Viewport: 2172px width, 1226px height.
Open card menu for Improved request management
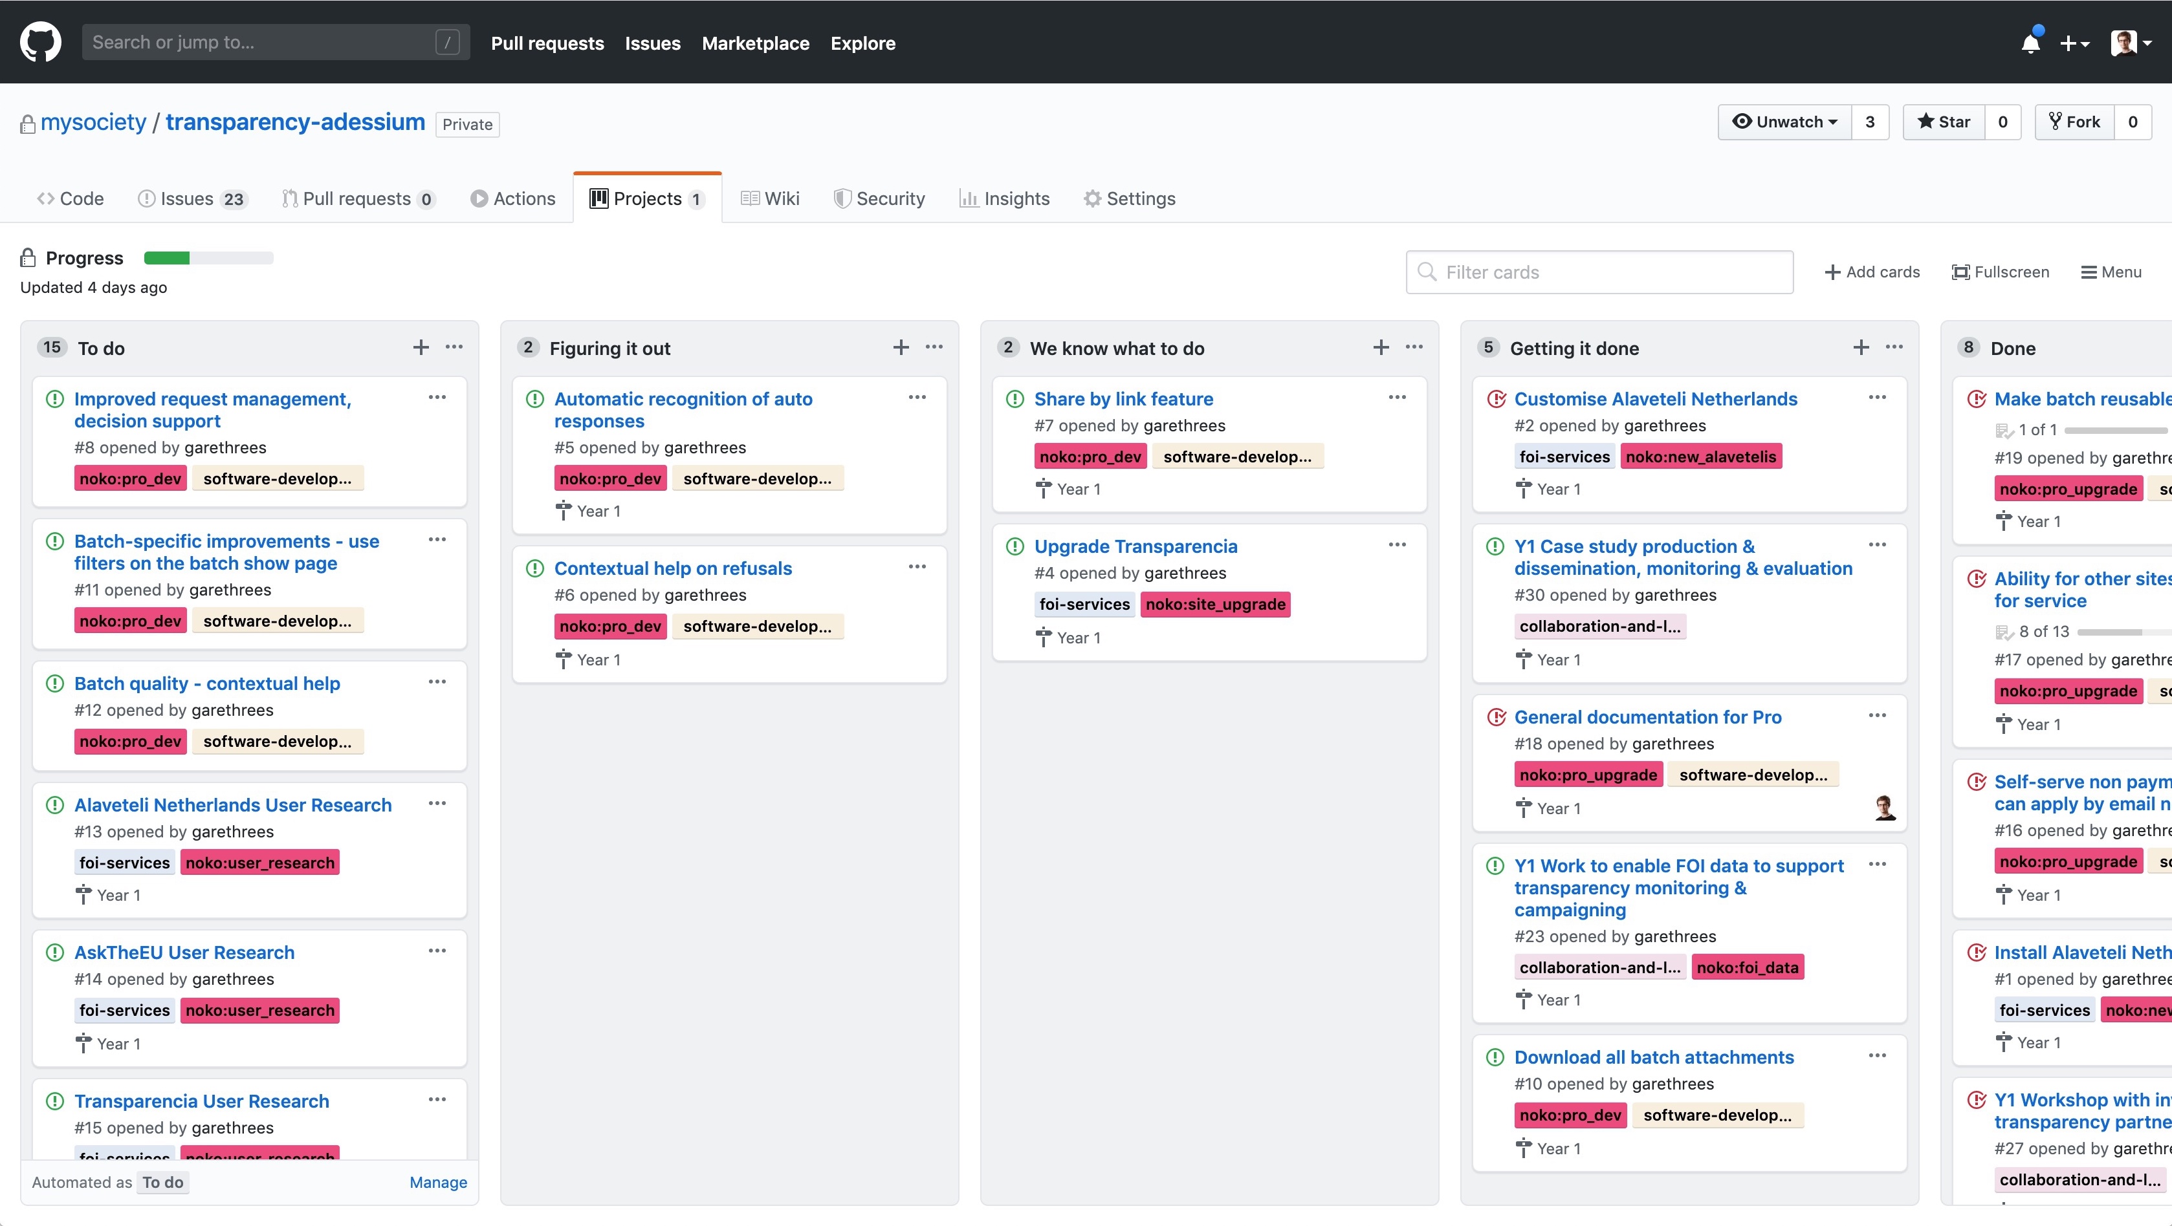[437, 398]
